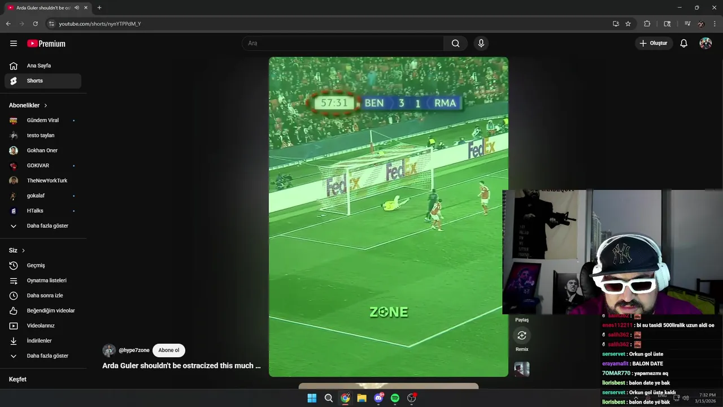The image size is (723, 407).
Task: Click the Shorts video player to pause
Action: coord(389,217)
